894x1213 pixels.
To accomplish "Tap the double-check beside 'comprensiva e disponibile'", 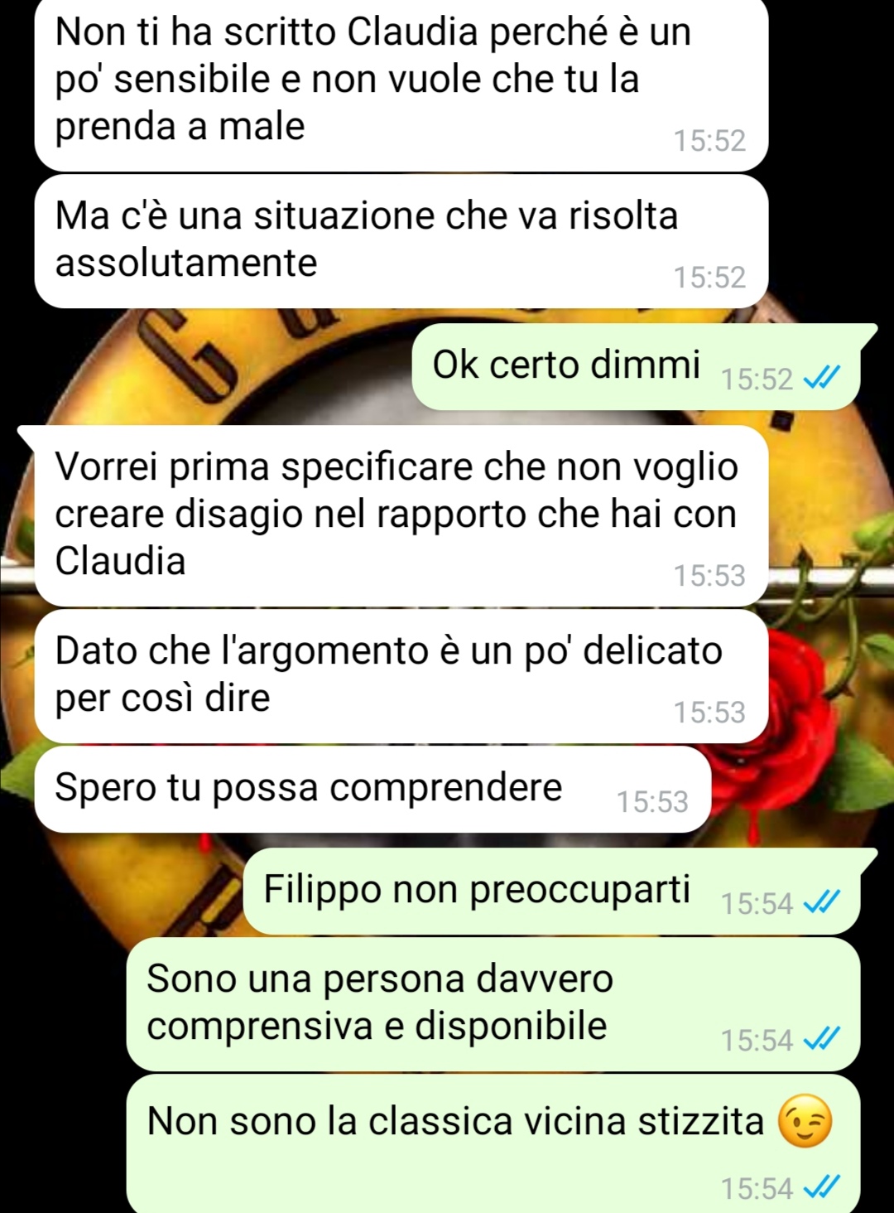I will pyautogui.click(x=822, y=1039).
